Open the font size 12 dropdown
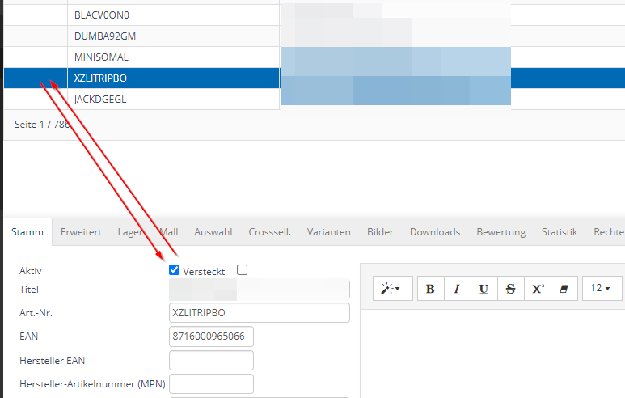This screenshot has height=398, width=625. (x=600, y=289)
